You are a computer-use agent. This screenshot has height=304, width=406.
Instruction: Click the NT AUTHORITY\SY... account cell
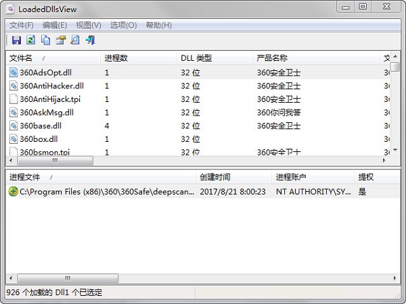313,192
